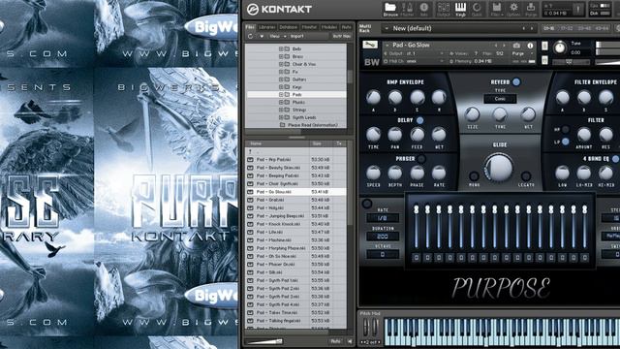Open the arpeggiator Rate dropdown
This screenshot has width=620, height=349.
pyautogui.click(x=383, y=217)
